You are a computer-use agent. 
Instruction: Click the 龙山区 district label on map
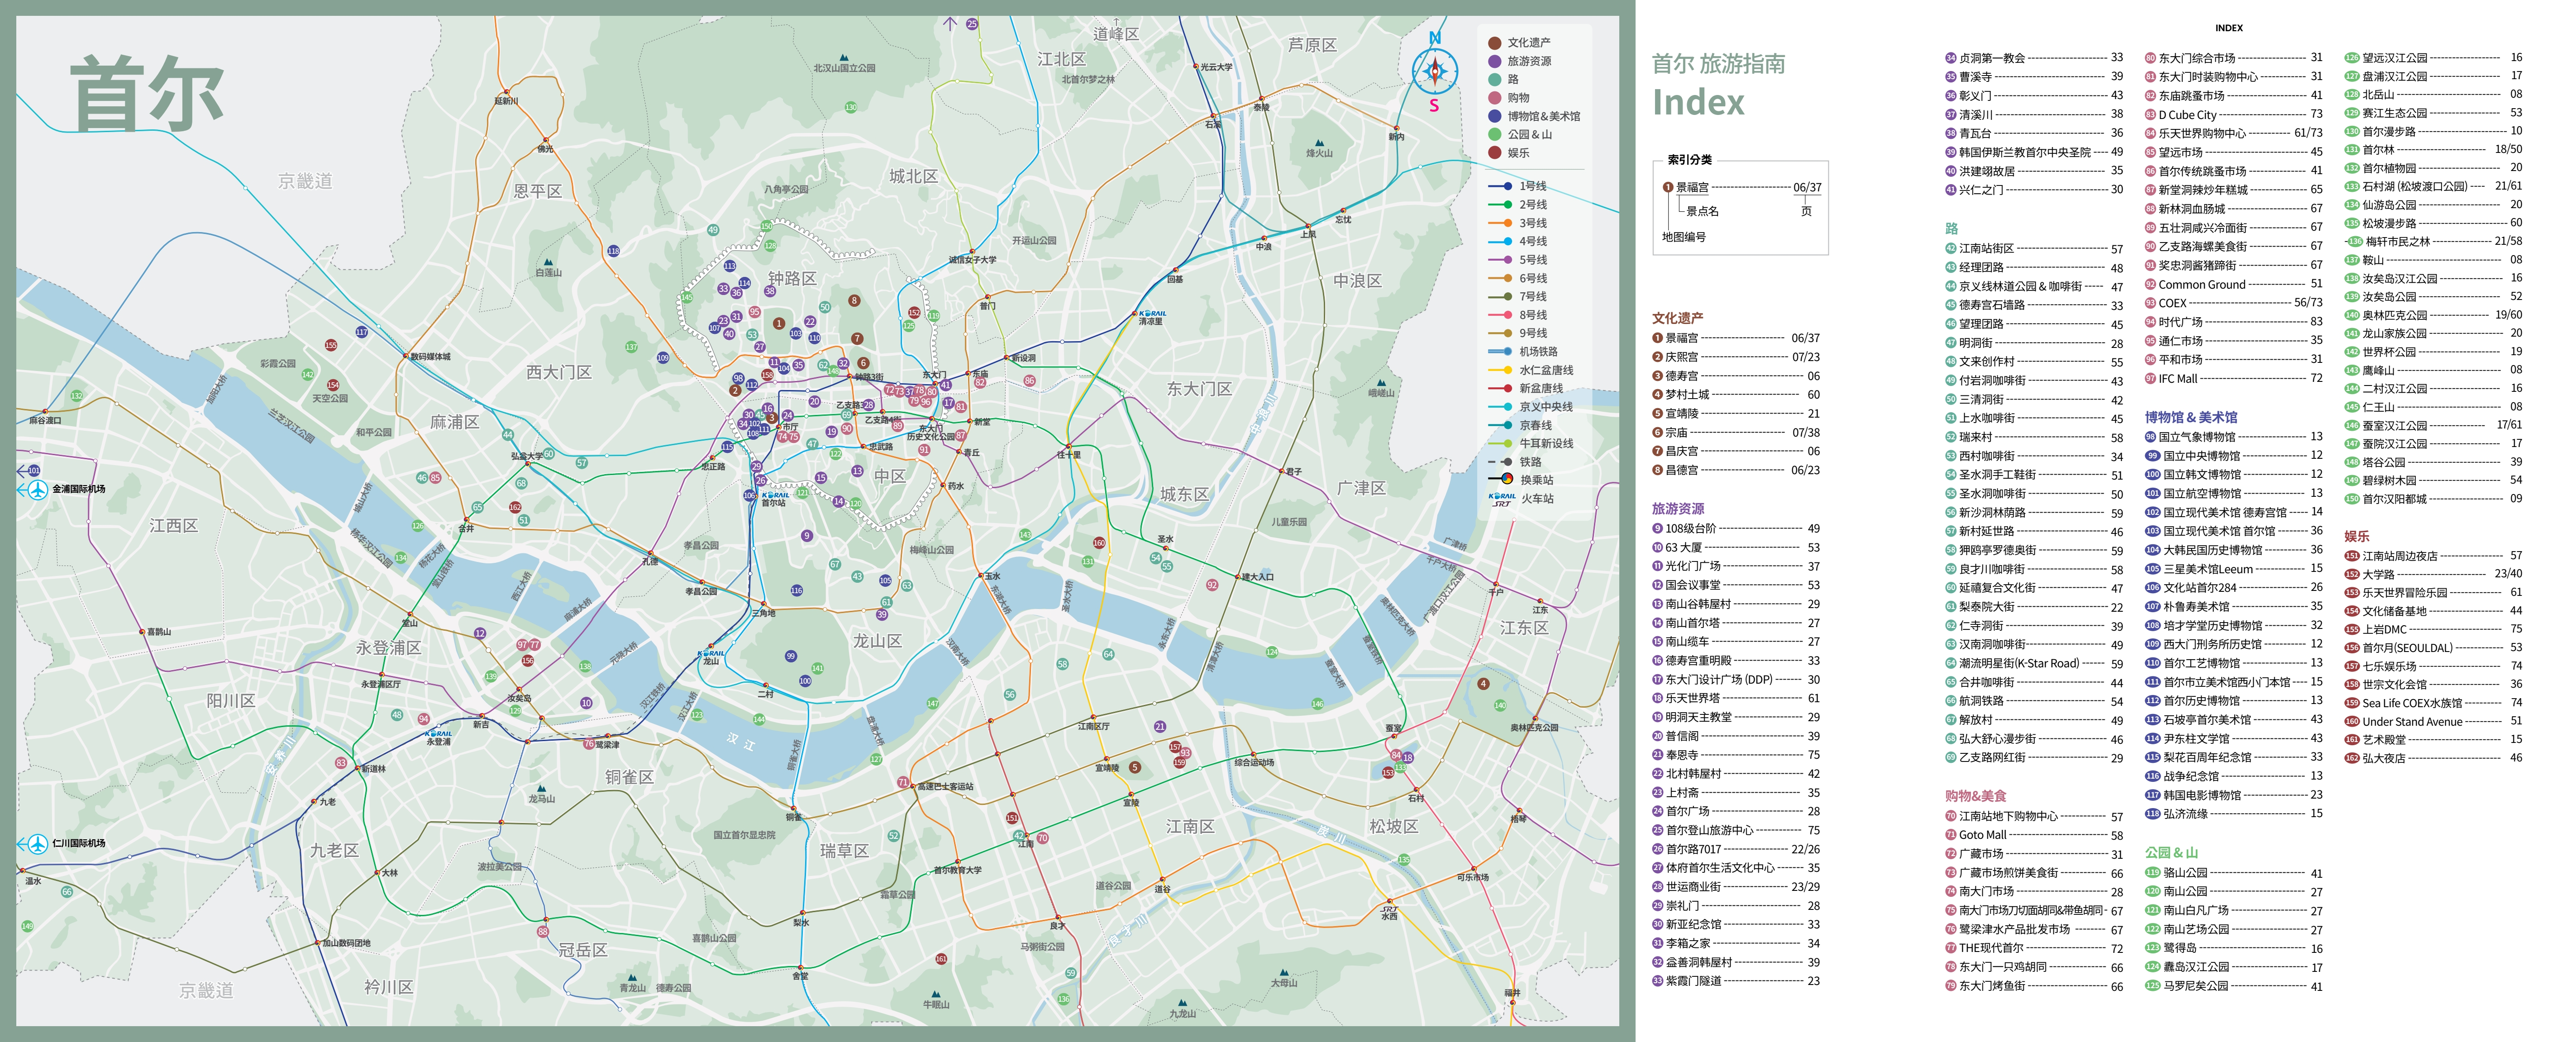click(x=877, y=640)
